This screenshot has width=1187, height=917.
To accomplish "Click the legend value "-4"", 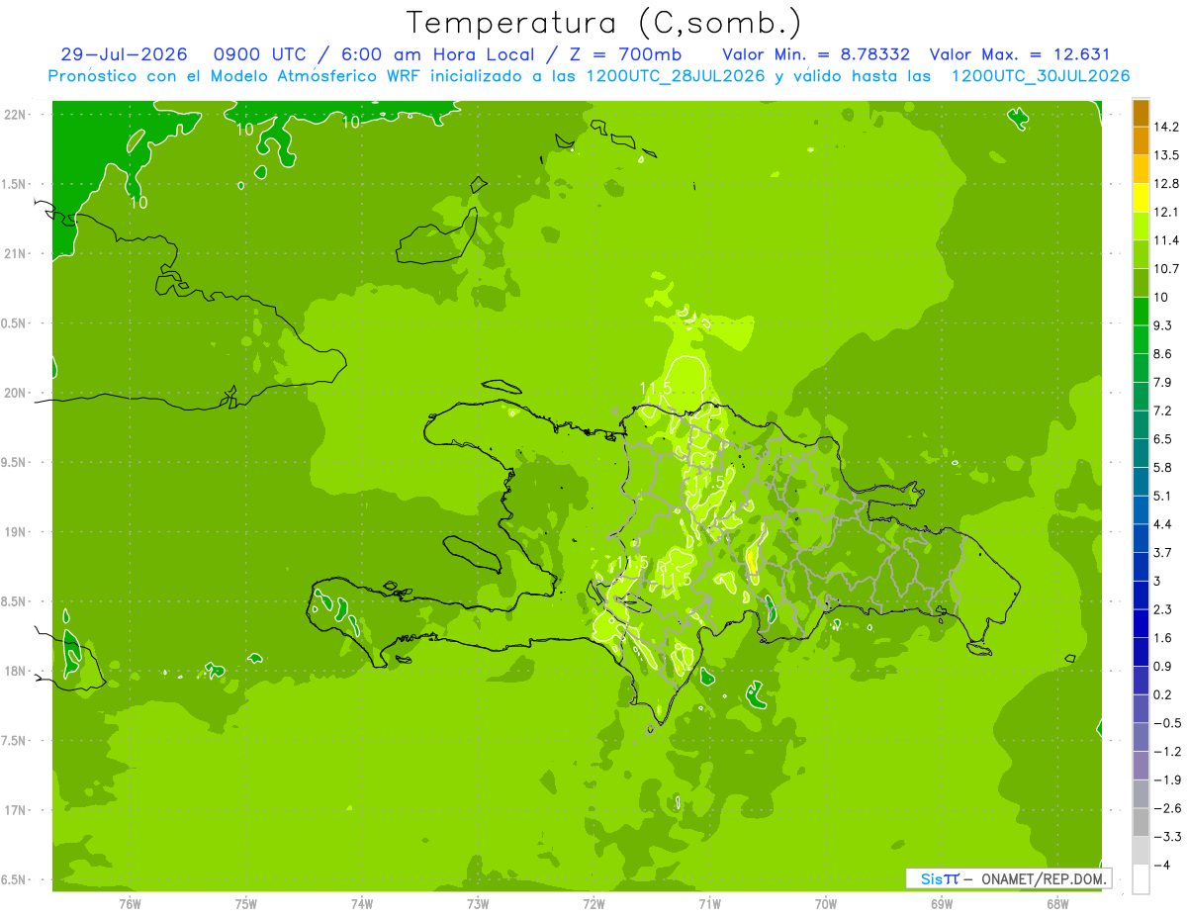I will [x=1161, y=866].
